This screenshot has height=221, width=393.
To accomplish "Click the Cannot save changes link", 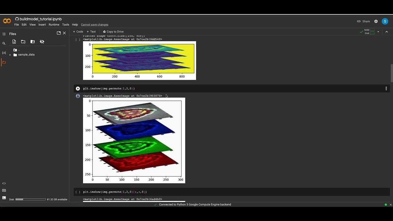I will pyautogui.click(x=95, y=25).
